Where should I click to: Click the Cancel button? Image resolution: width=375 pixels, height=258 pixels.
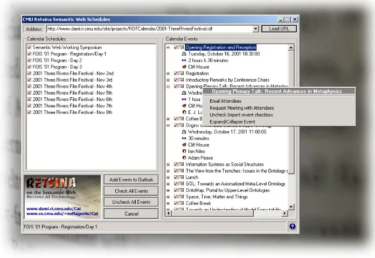pos(131,214)
